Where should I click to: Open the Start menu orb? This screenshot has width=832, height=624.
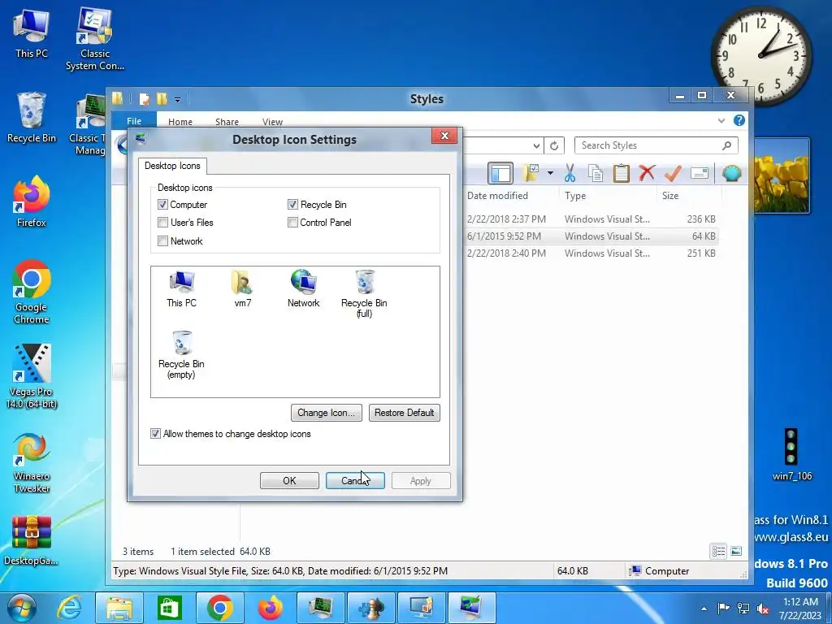[x=21, y=608]
